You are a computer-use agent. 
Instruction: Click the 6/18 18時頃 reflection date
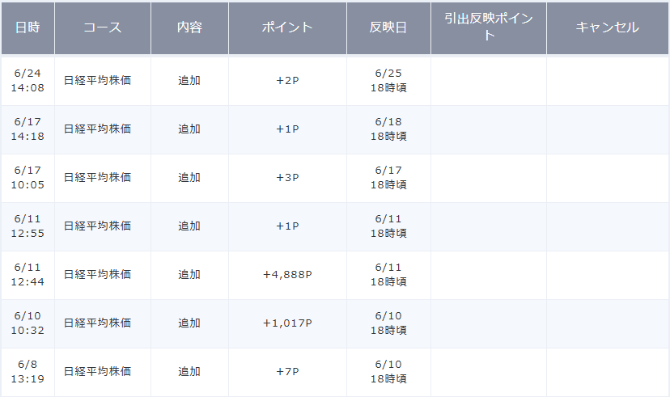coord(388,129)
